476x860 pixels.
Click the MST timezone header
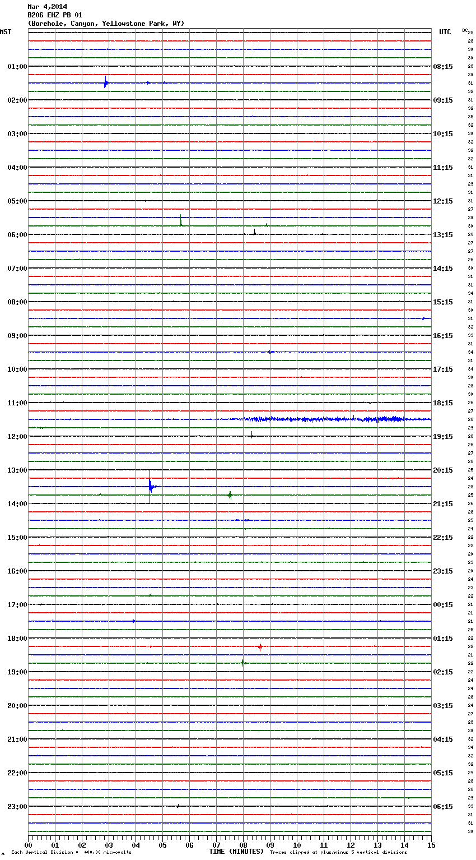[6, 32]
